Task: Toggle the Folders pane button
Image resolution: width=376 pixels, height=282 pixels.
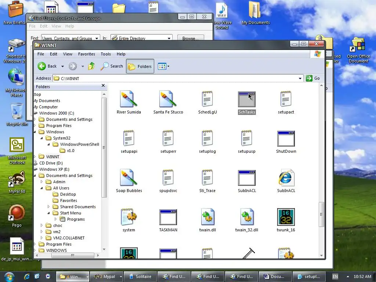Action: click(x=140, y=66)
